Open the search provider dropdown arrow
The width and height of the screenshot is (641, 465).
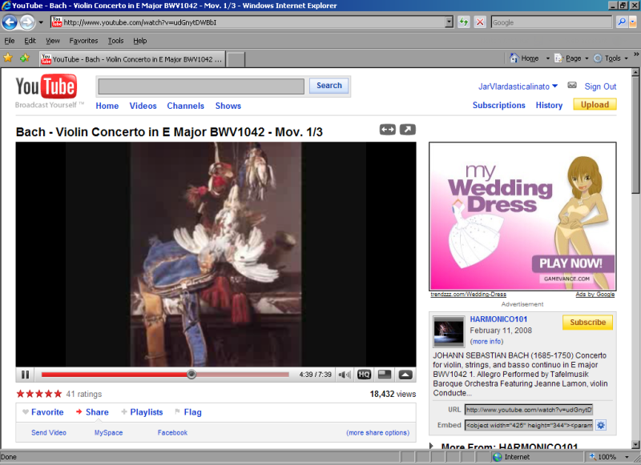coord(633,22)
